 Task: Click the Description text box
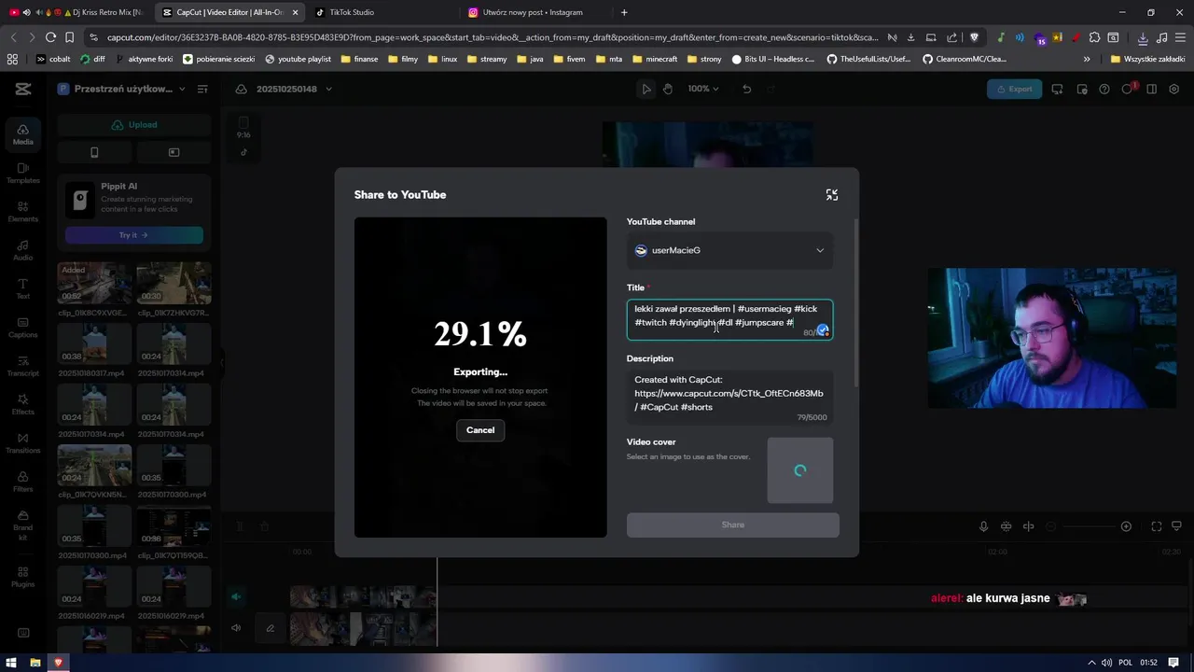[729, 397]
